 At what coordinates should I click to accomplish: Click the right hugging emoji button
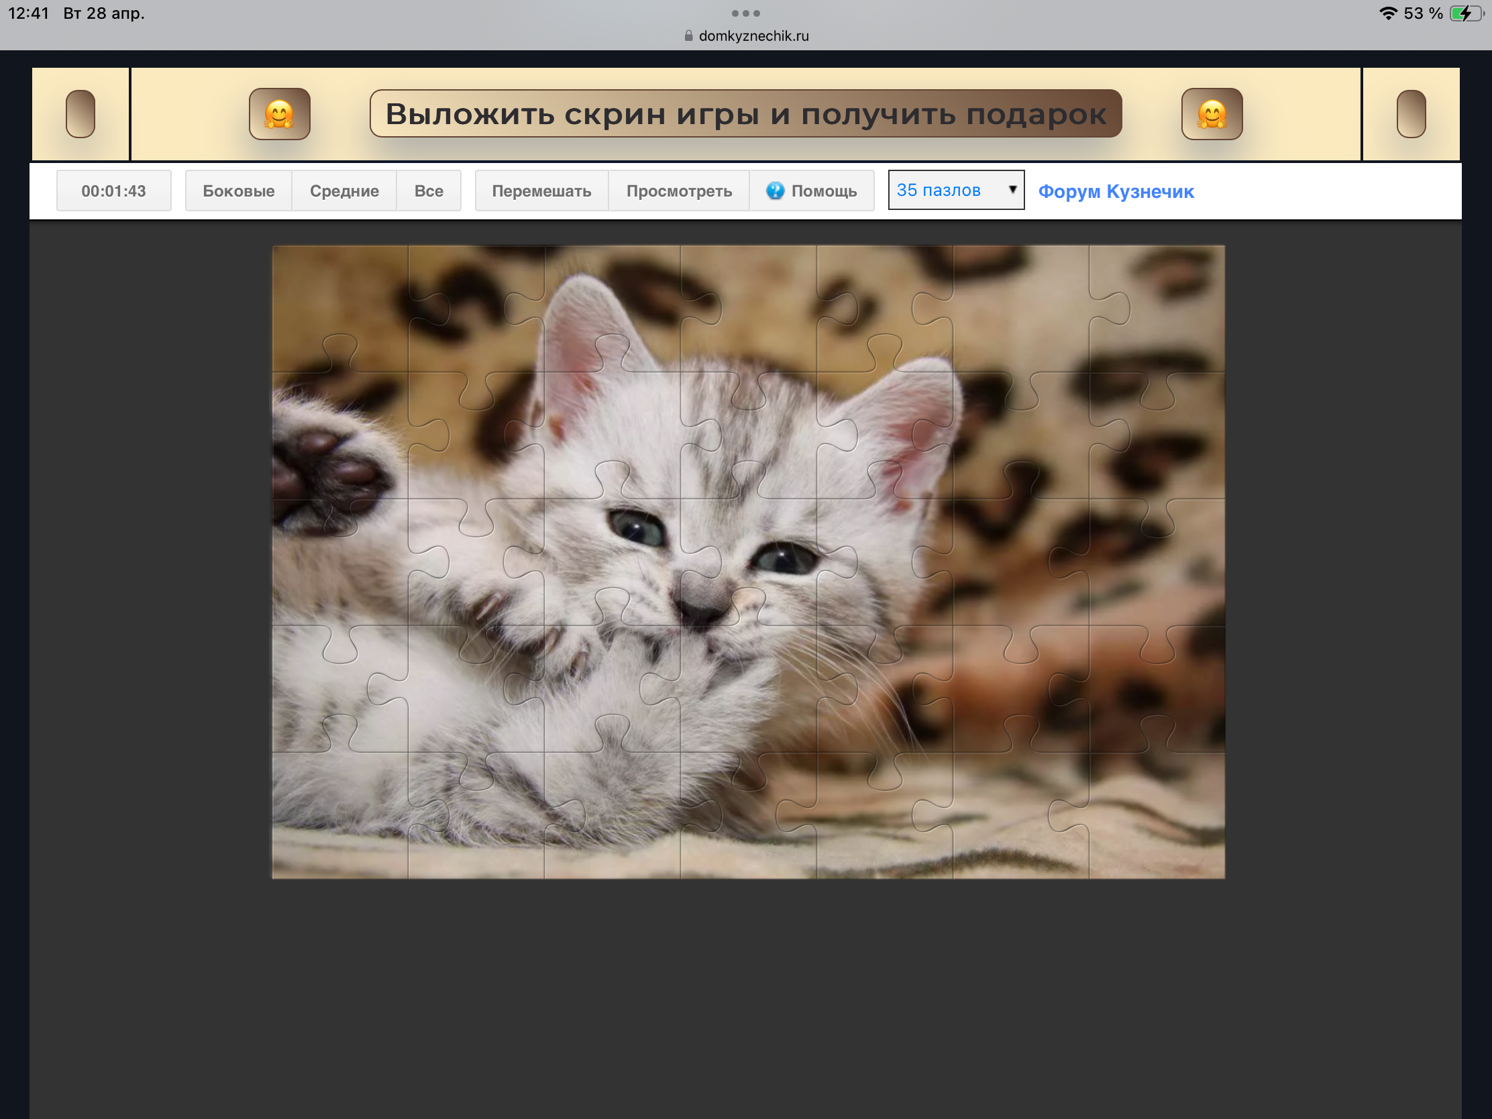pyautogui.click(x=1212, y=114)
